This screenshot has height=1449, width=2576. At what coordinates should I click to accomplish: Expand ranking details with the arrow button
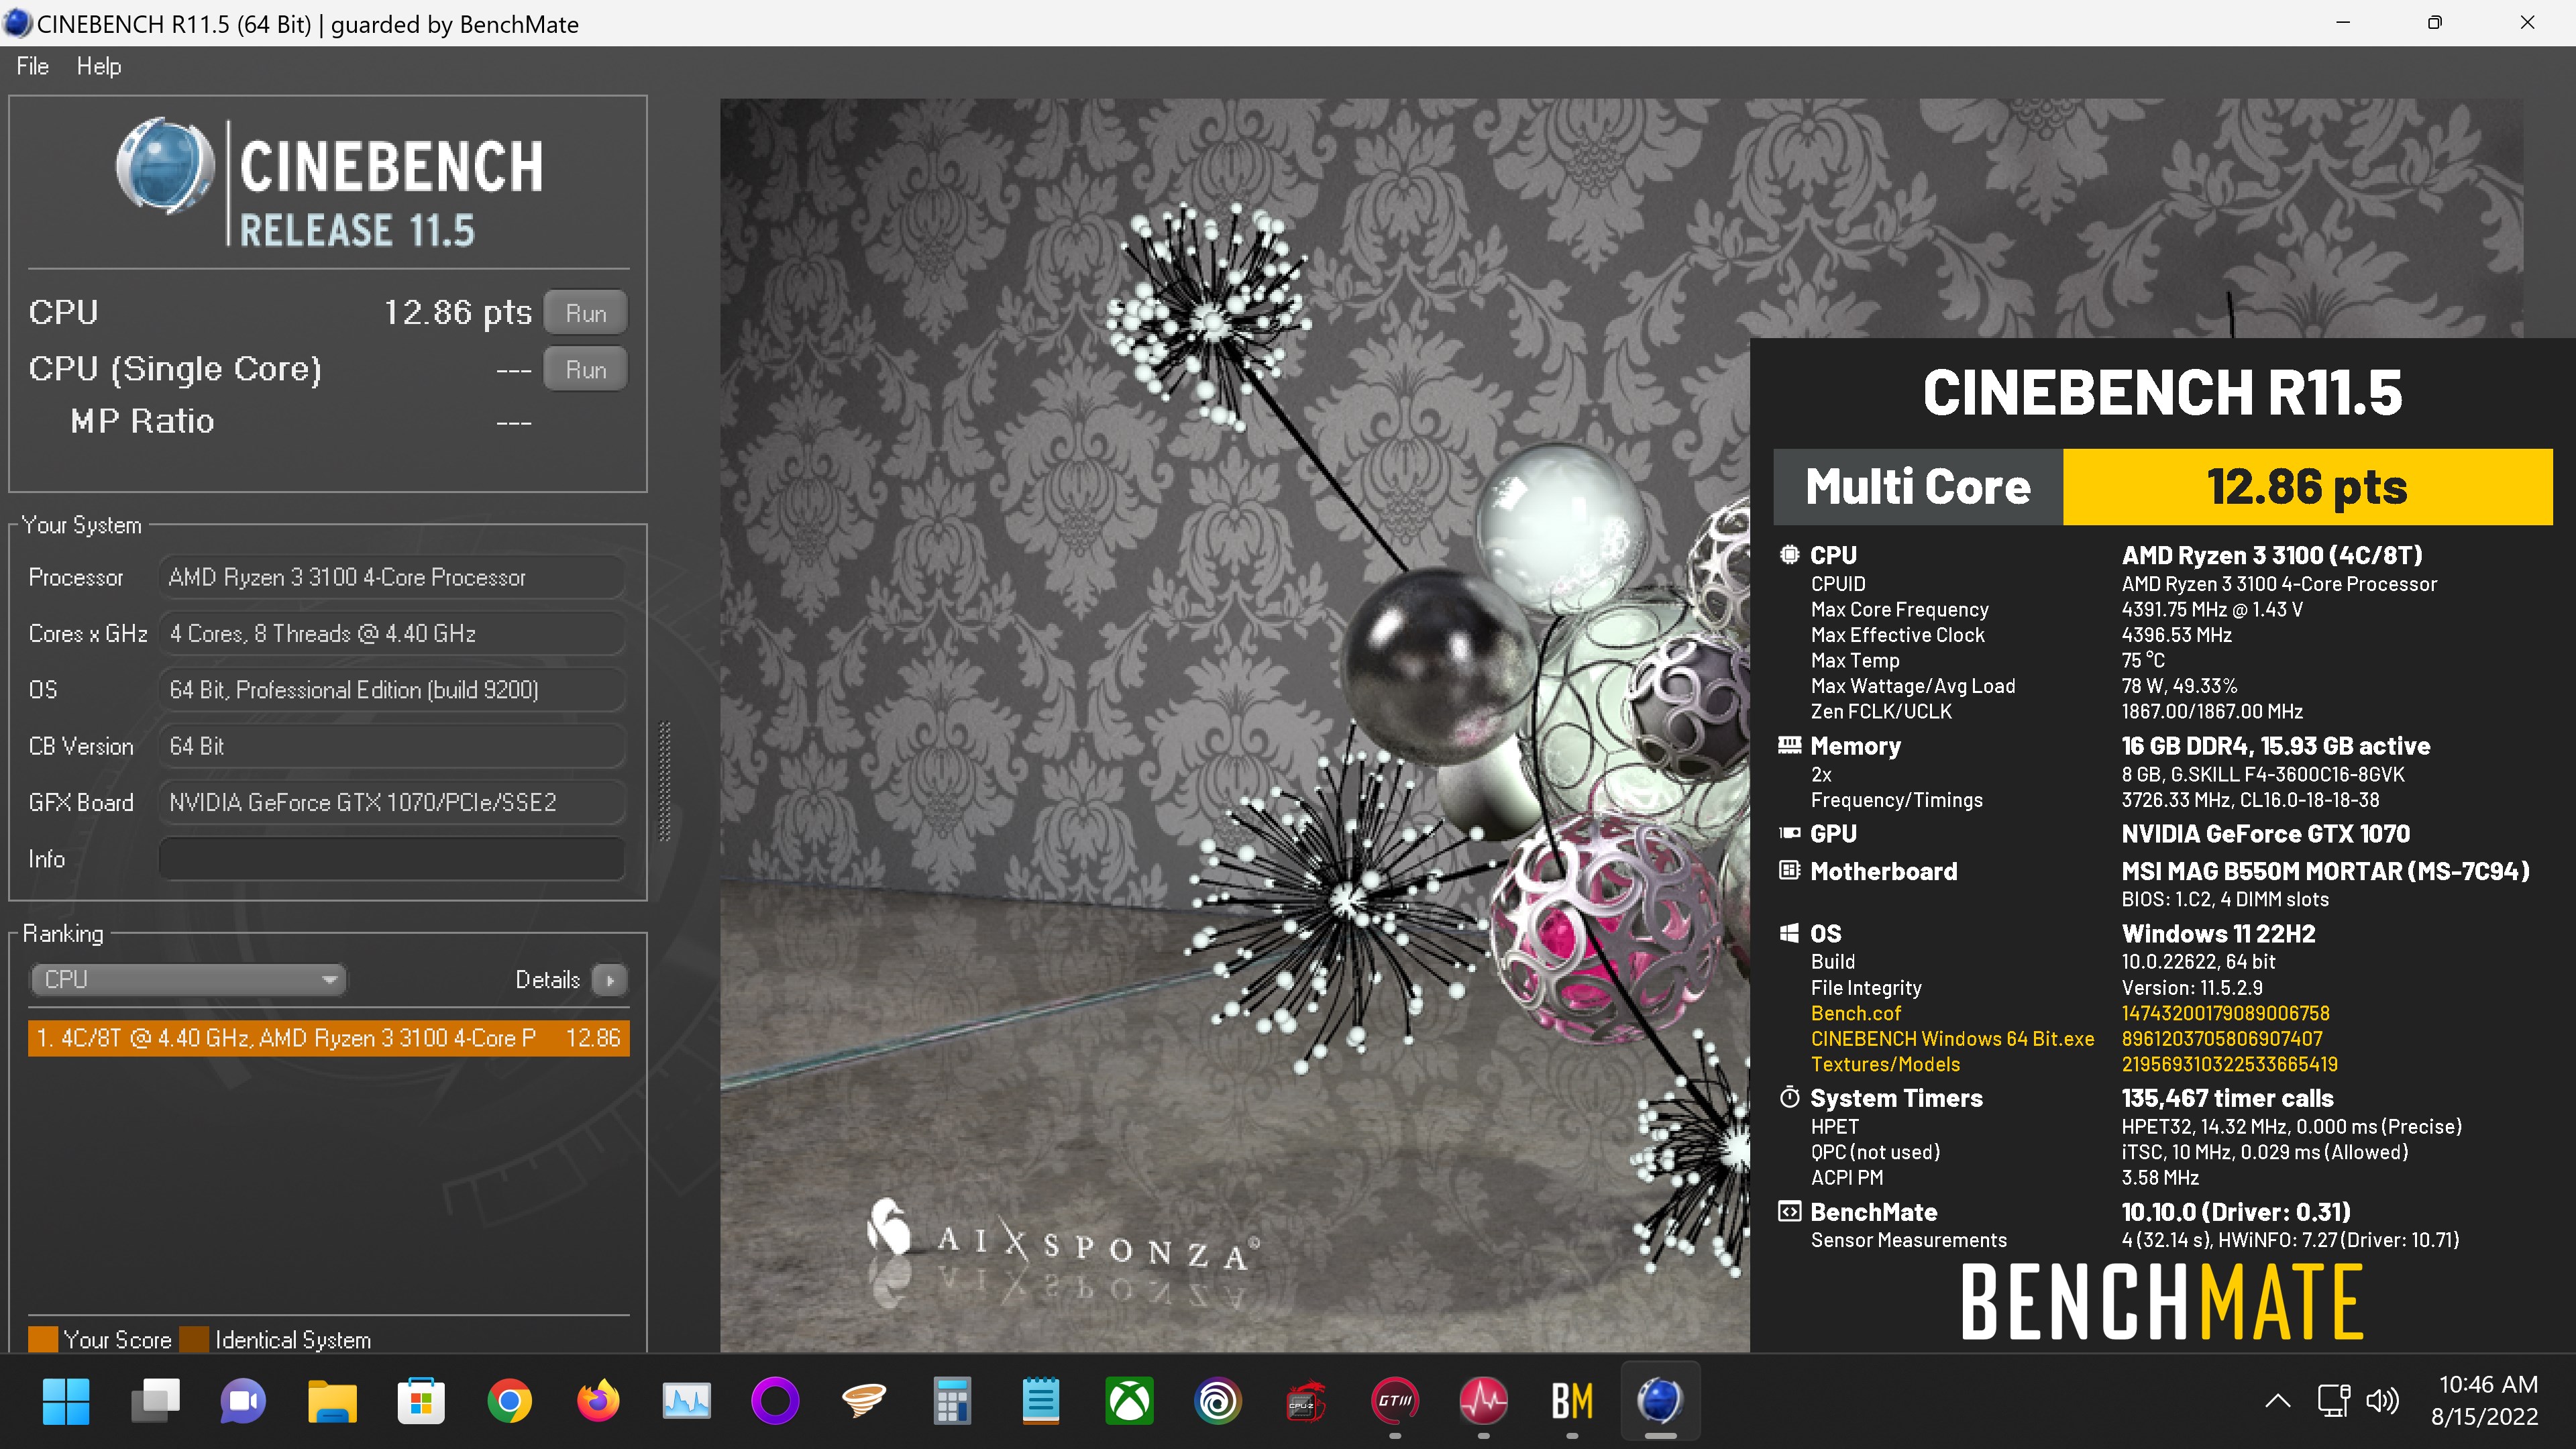(609, 980)
